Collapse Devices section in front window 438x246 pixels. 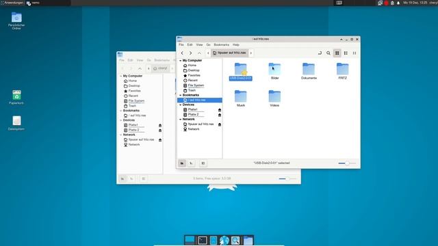pyautogui.click(x=181, y=105)
